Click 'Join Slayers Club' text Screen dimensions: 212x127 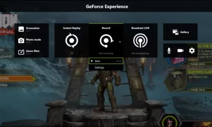pos(198,77)
